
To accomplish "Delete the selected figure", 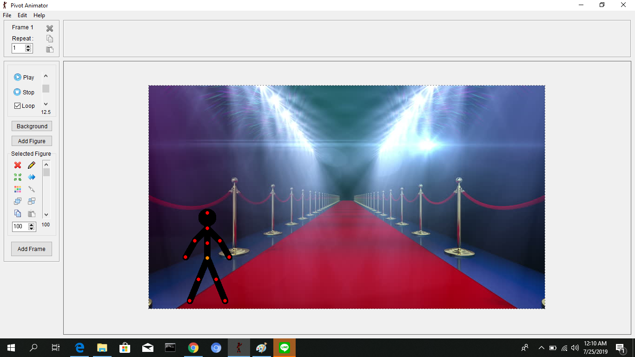I will [17, 165].
